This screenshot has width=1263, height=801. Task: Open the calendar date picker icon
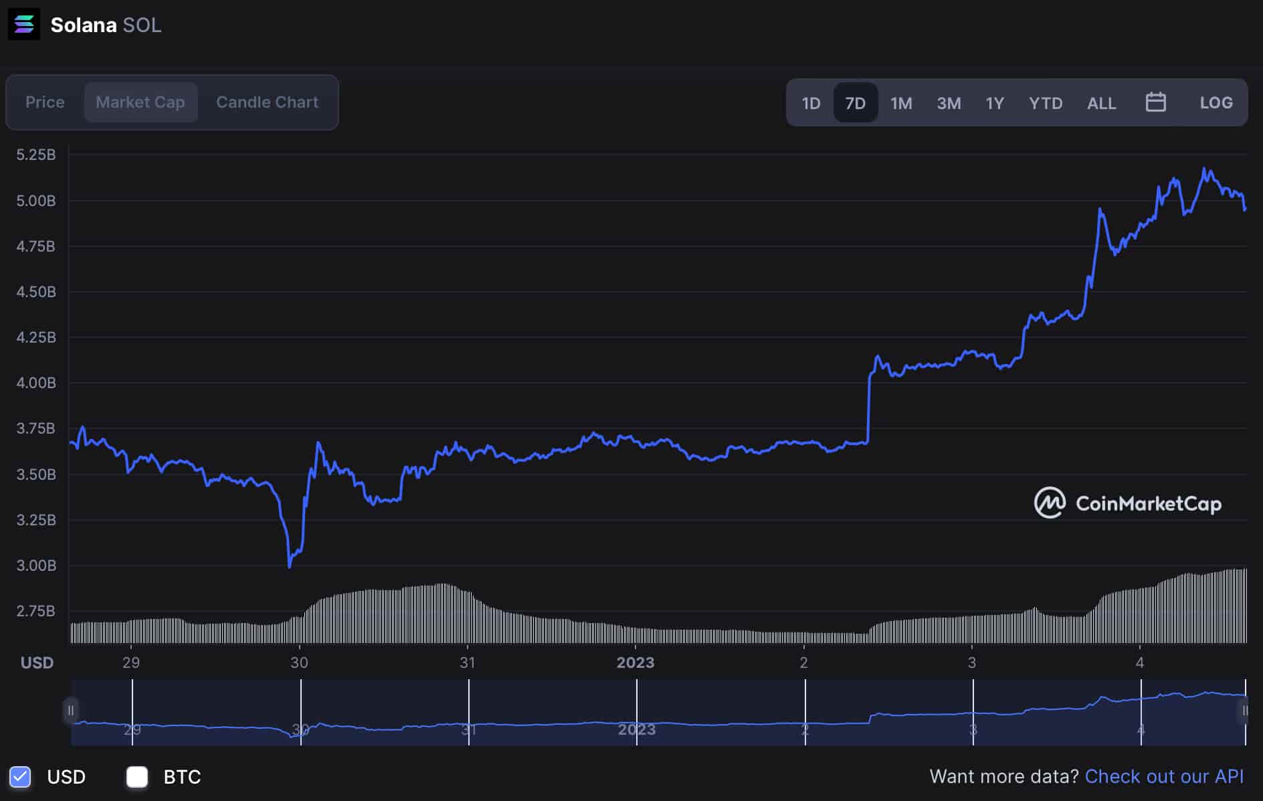point(1156,102)
